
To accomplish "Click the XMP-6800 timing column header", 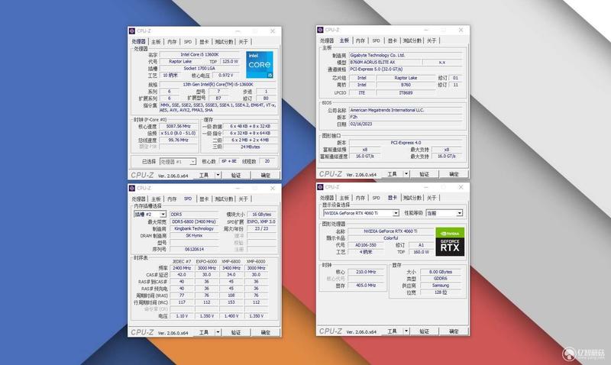I will point(231,261).
